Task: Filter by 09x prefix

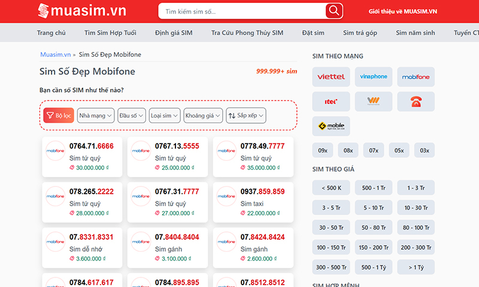Action: [323, 150]
